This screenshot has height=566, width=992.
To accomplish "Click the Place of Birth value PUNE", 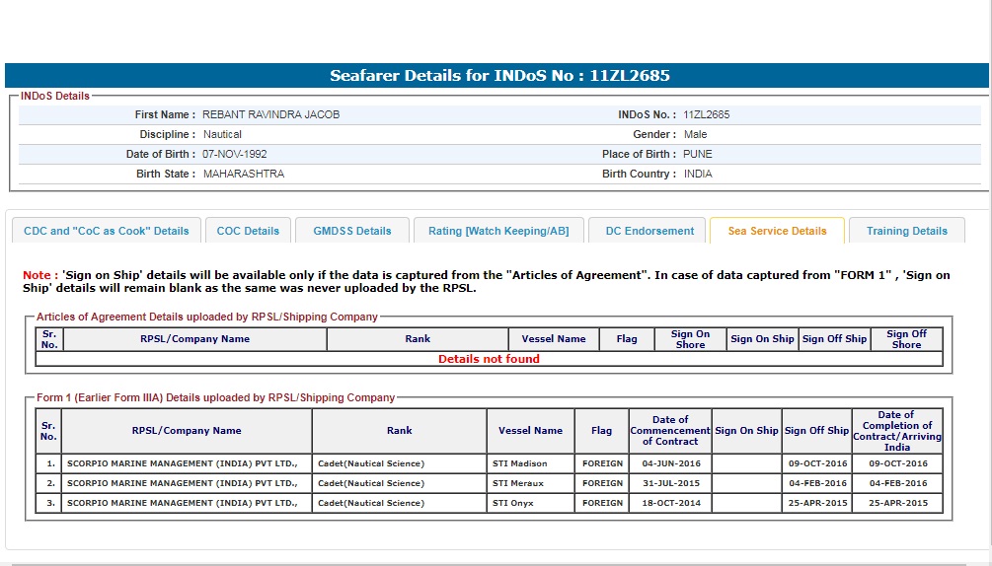I will coord(697,154).
